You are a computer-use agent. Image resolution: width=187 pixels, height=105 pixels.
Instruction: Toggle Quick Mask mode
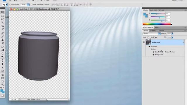(3, 95)
